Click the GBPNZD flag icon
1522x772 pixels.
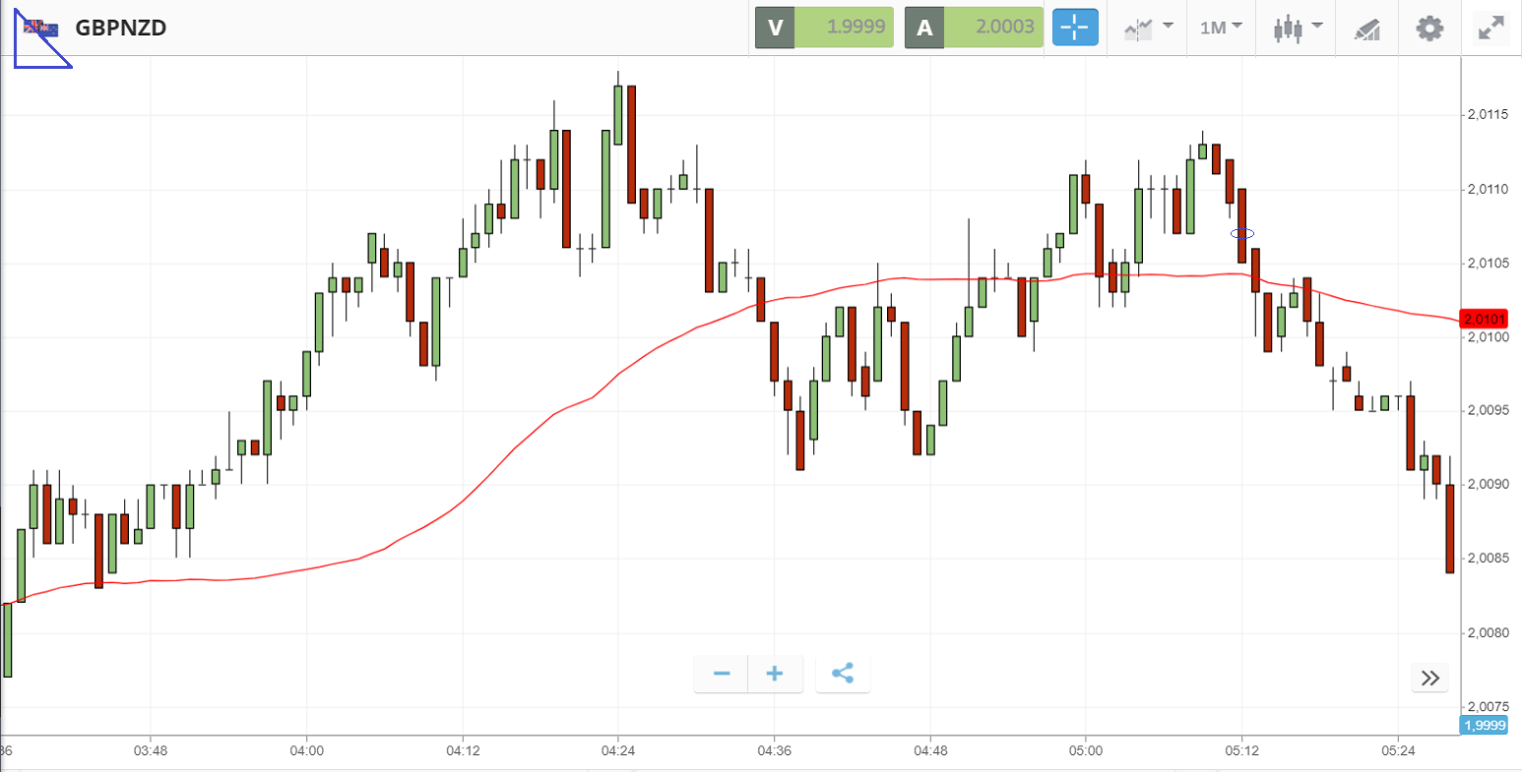[x=41, y=28]
